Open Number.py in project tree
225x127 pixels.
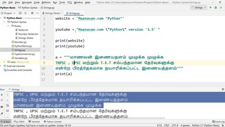point(20,42)
